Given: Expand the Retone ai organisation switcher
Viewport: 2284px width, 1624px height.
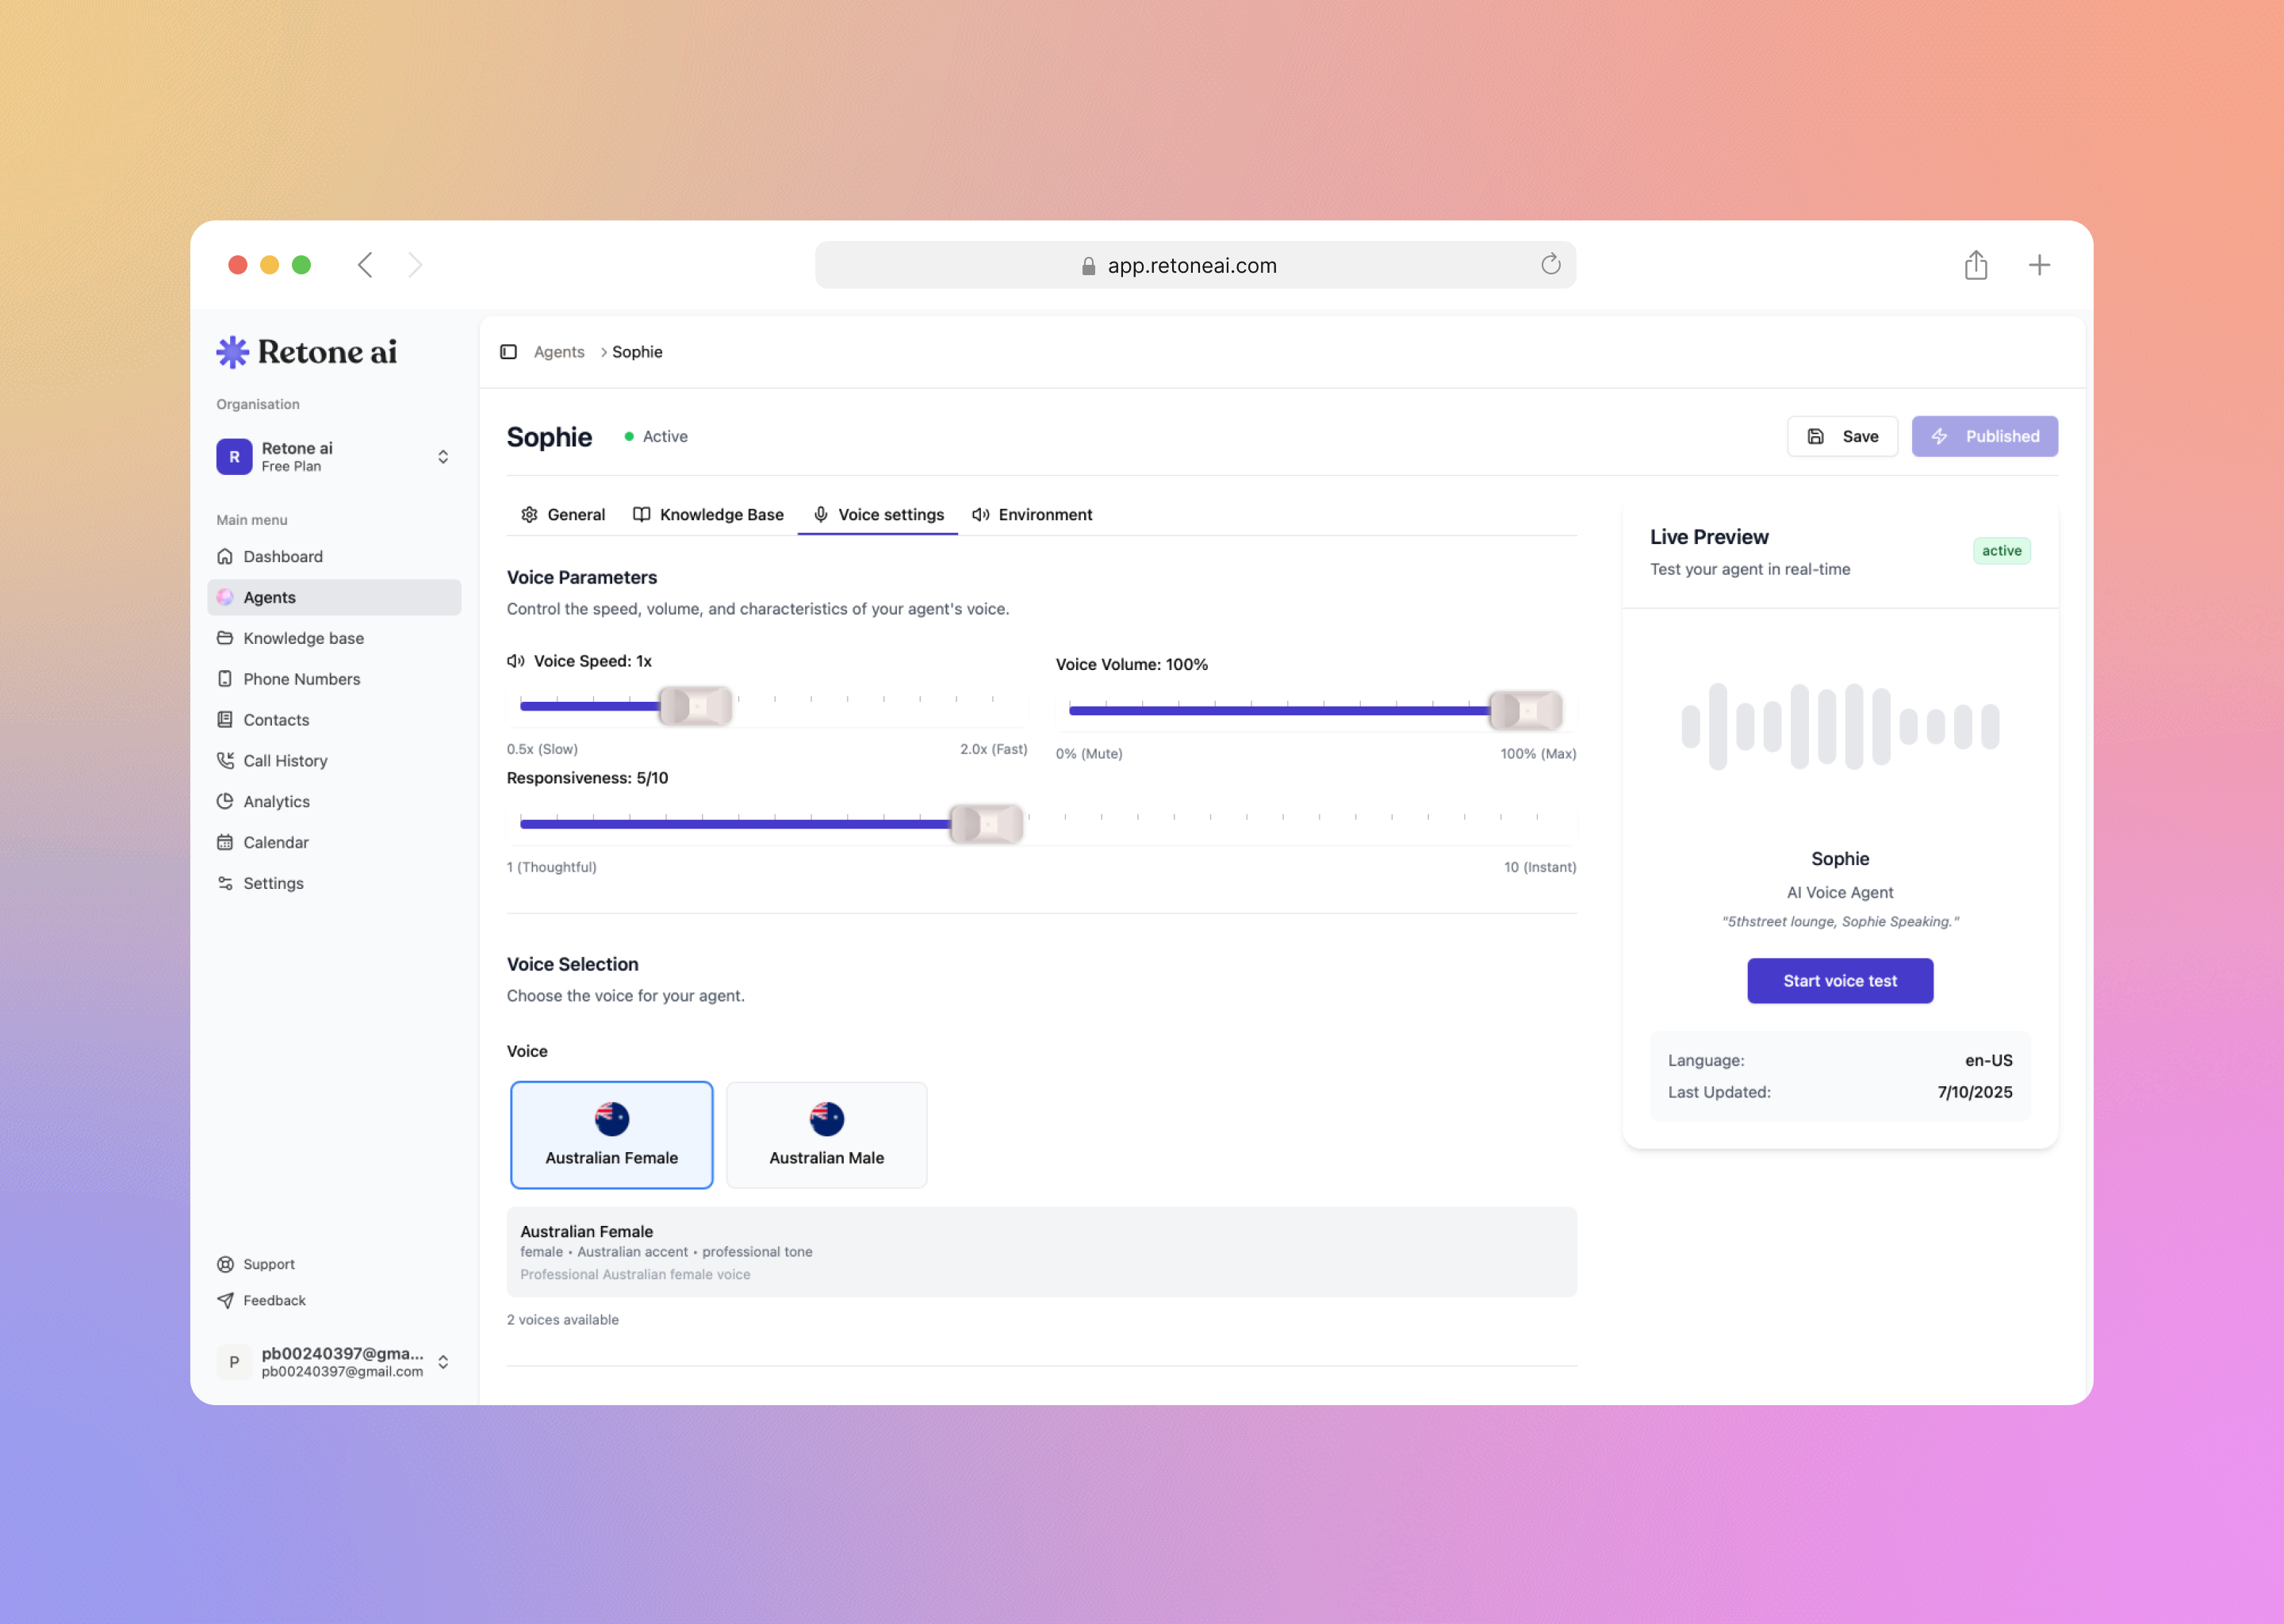Looking at the screenshot, I should (442, 457).
